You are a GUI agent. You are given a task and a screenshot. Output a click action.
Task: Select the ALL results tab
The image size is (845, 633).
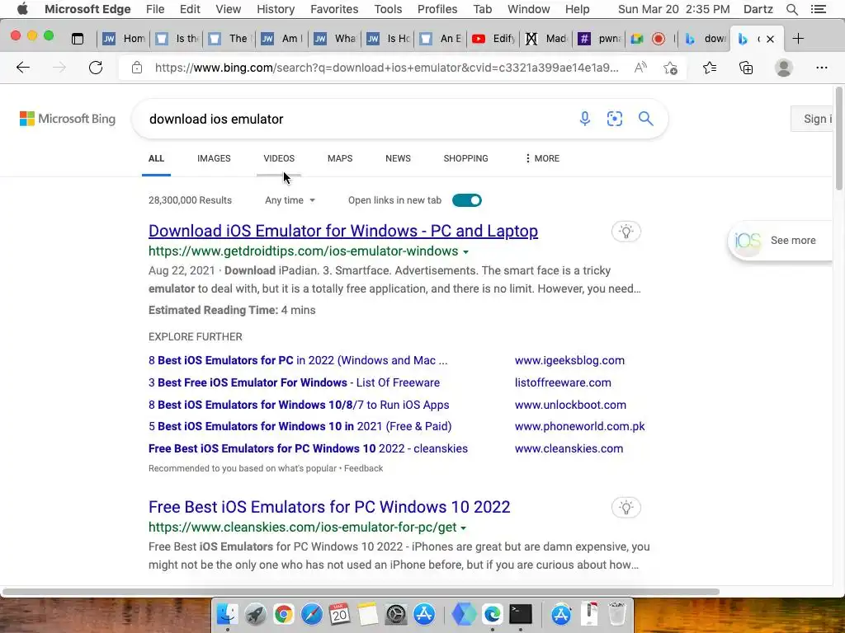coord(156,158)
